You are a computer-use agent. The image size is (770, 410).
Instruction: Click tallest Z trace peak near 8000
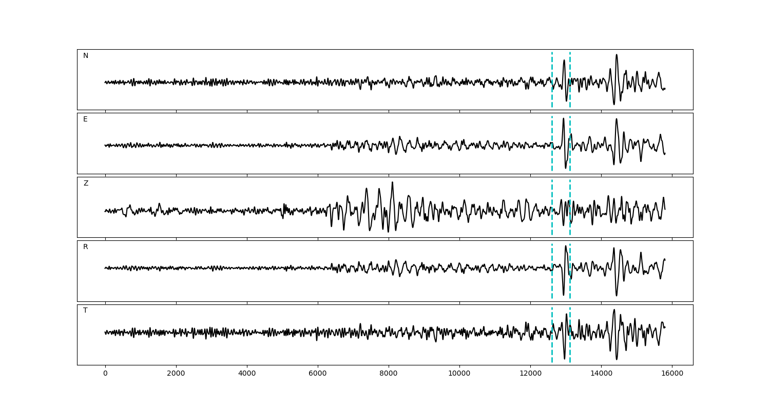392,182
